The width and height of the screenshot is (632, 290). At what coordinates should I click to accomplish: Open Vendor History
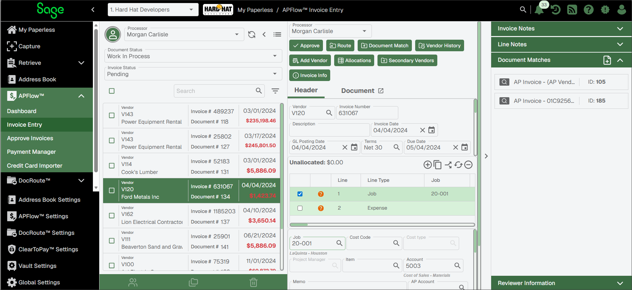[x=440, y=46]
